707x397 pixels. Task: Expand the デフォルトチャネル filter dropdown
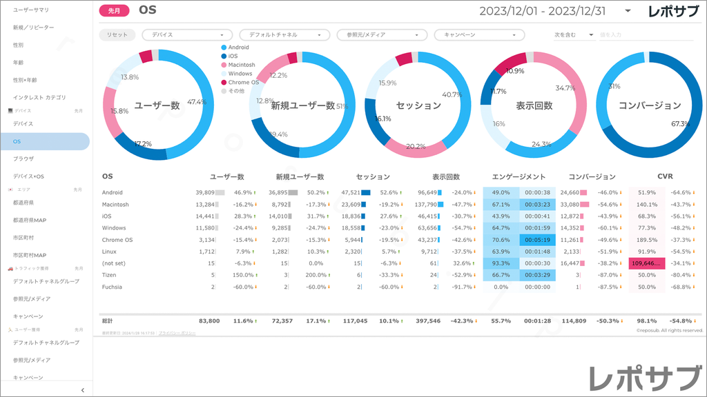284,34
